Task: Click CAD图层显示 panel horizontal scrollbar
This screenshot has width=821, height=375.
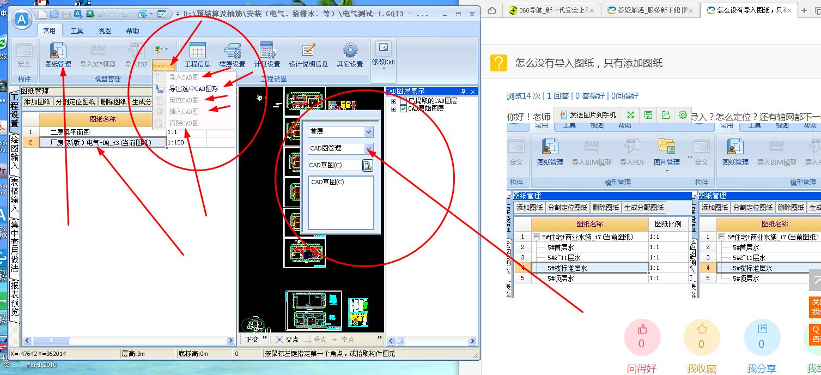Action: click(432, 341)
